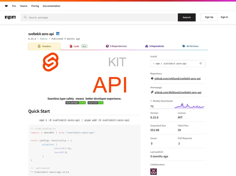Screen dimensions: 236x176
Task: Click the total files value 39
Action: (x=179, y=130)
